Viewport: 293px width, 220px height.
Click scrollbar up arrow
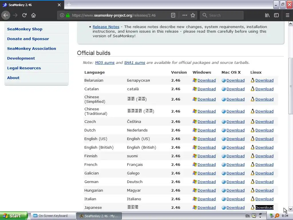click(290, 24)
